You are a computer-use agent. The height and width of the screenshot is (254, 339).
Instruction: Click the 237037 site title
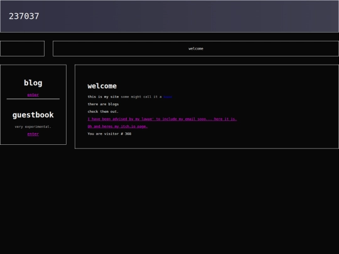pos(24,16)
